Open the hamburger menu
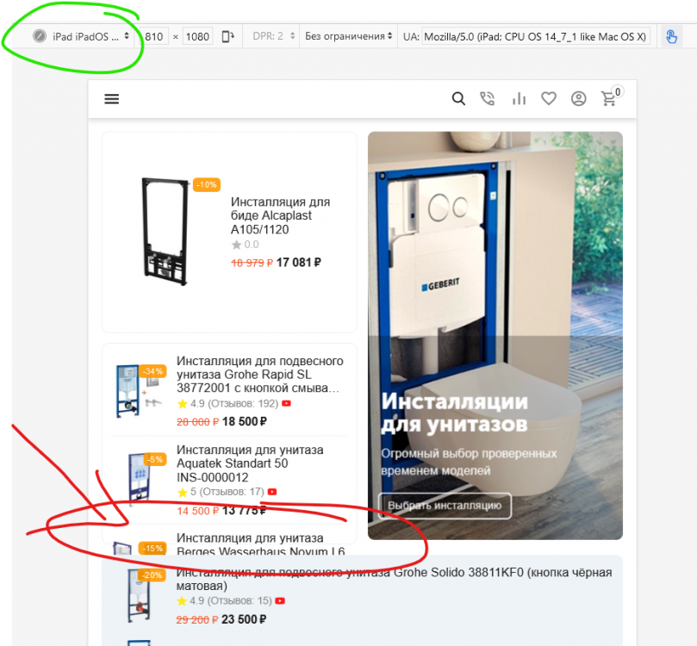Image resolution: width=697 pixels, height=646 pixels. click(x=111, y=99)
